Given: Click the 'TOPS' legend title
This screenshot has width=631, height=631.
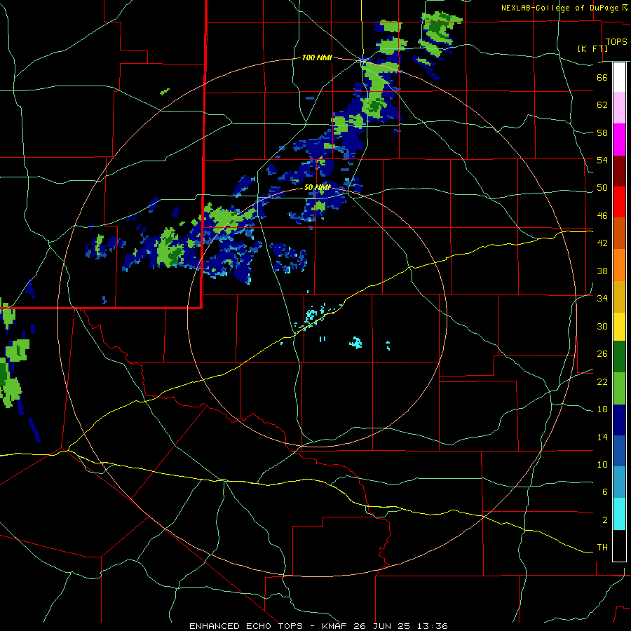Looking at the screenshot, I should pos(616,41).
